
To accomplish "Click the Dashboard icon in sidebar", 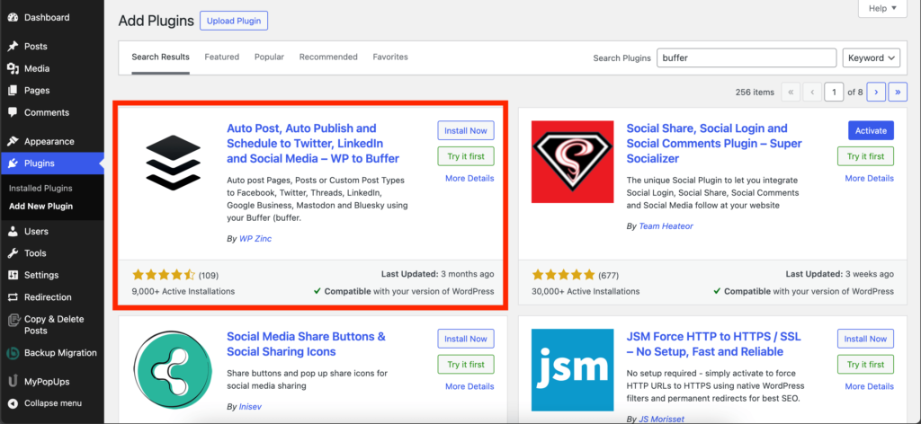I will point(13,17).
